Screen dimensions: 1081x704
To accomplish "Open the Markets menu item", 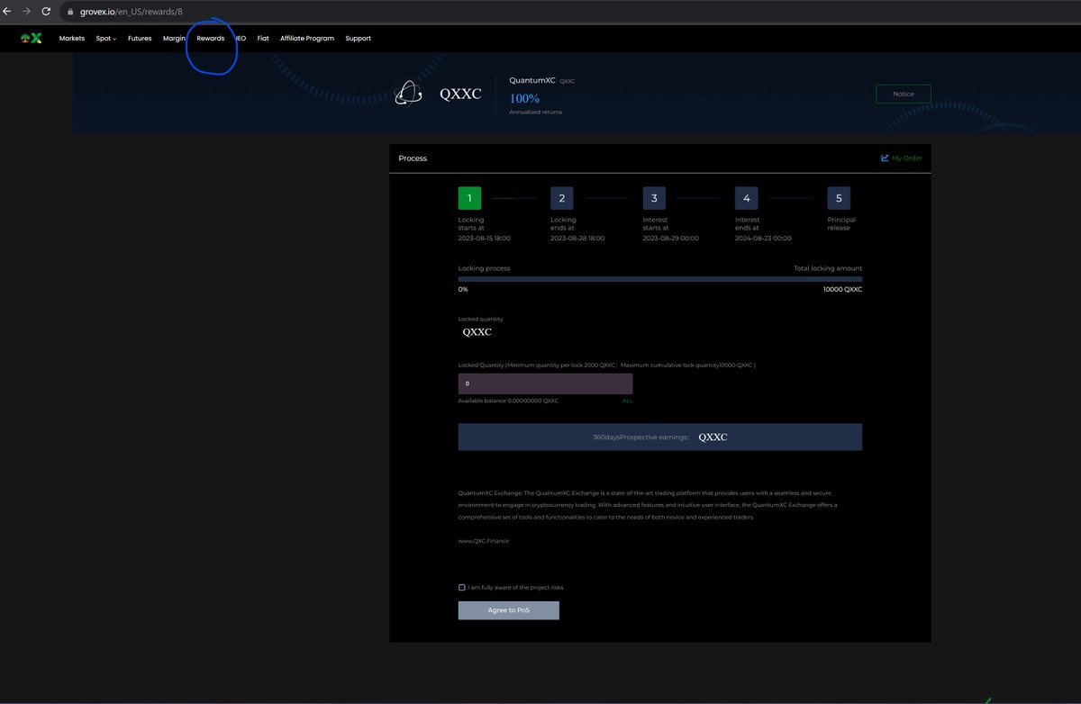I will click(x=72, y=39).
